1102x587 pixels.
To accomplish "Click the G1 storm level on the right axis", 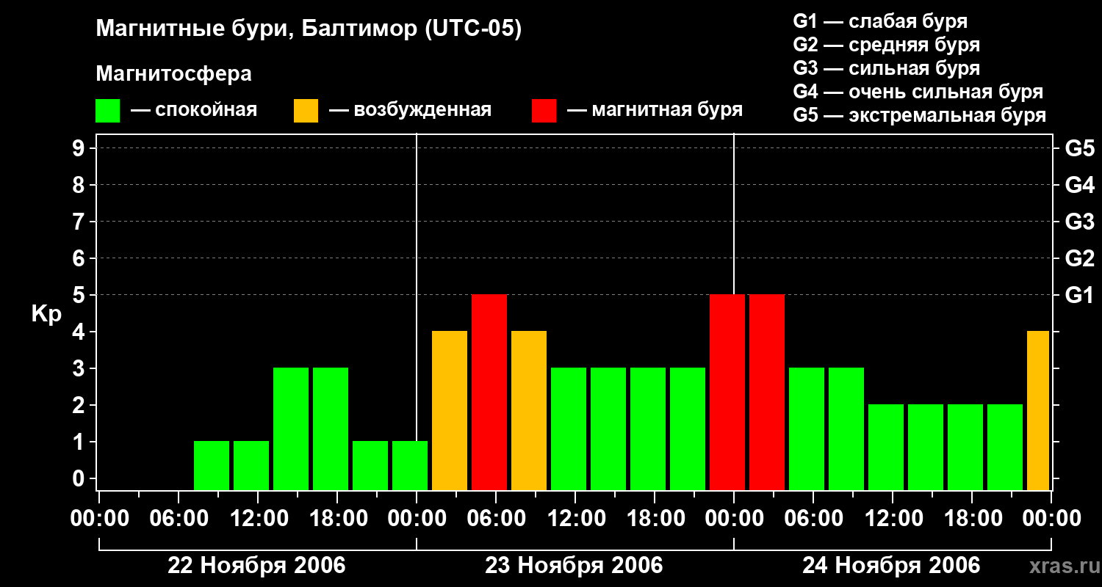I will pyautogui.click(x=1080, y=295).
